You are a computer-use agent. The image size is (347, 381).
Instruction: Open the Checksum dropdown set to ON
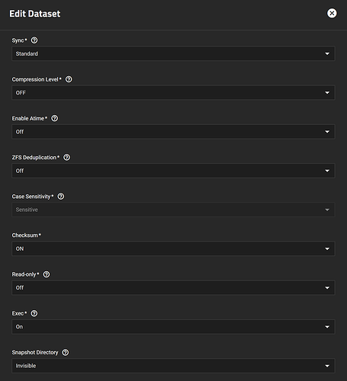pos(173,248)
